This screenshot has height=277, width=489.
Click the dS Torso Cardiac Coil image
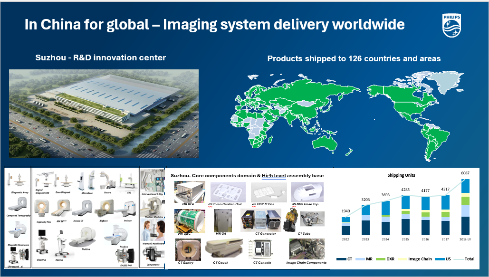pyautogui.click(x=228, y=191)
